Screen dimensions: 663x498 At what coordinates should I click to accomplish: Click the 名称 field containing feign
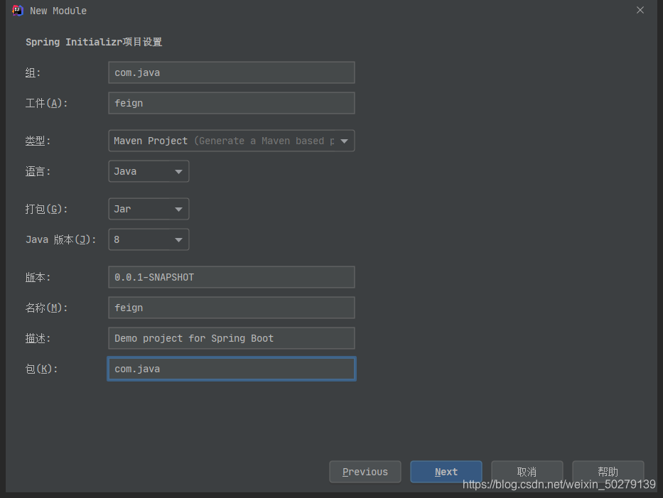coord(231,308)
